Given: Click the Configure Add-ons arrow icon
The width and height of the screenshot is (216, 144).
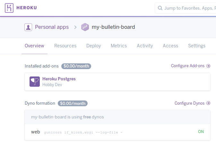Looking at the screenshot, I should tap(208, 66).
